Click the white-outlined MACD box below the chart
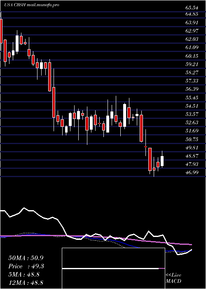 tap(113, 268)
